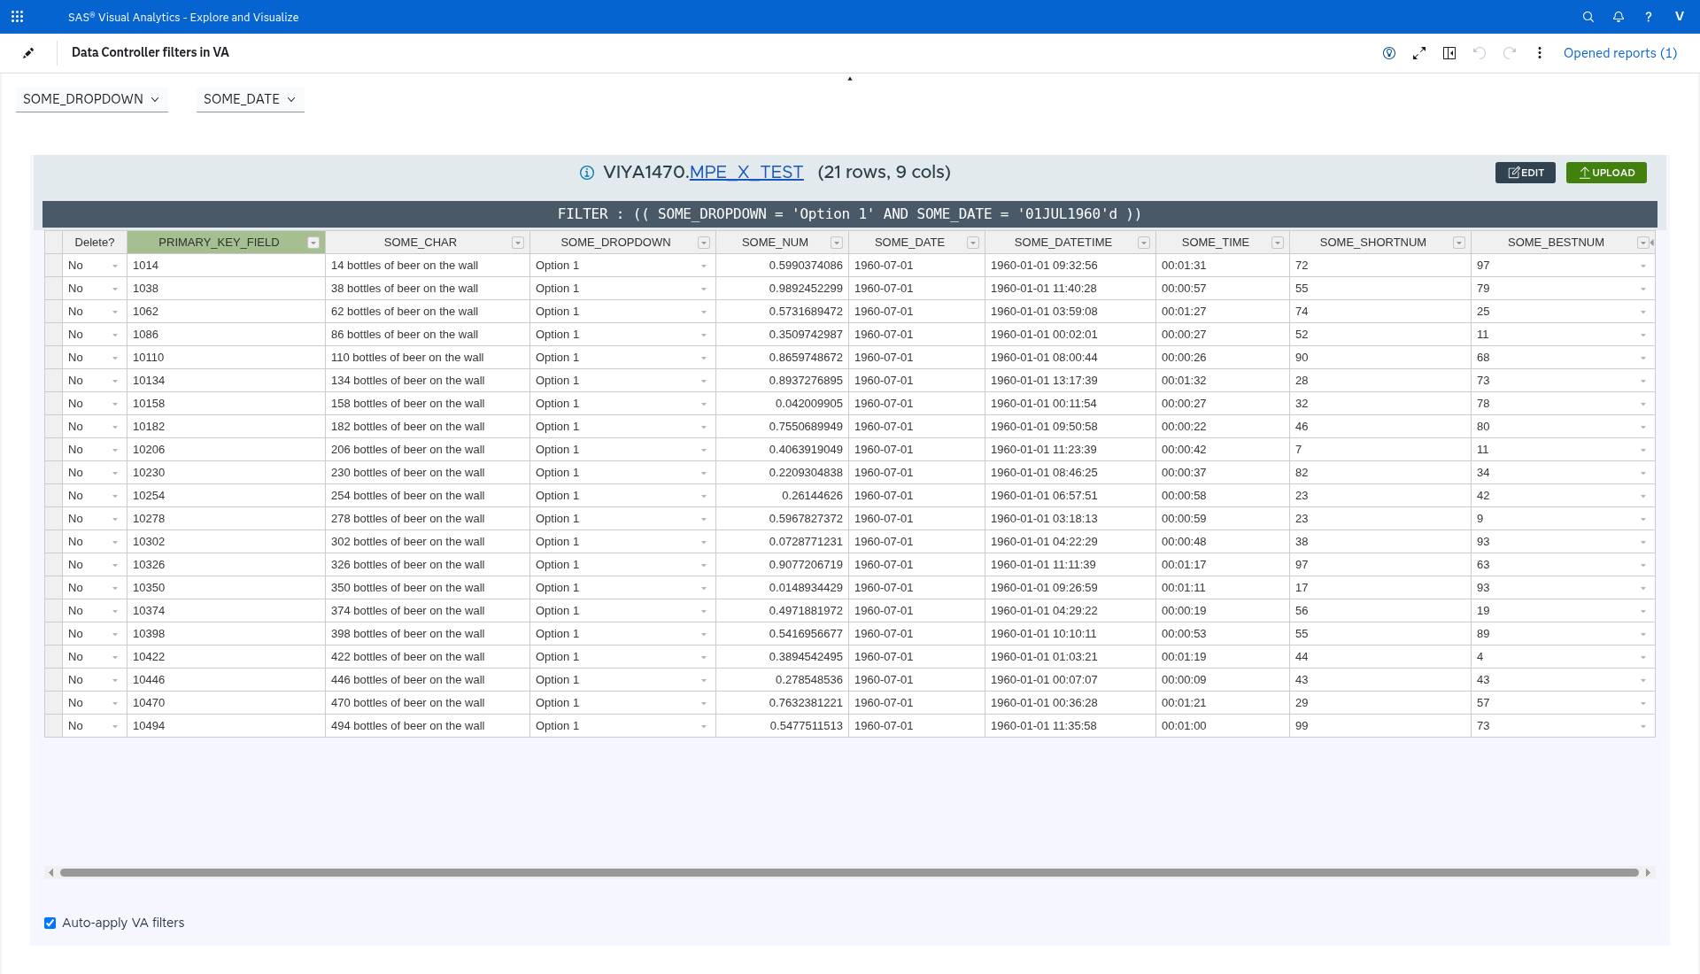Click the circular badge icon beside full-screen
The height and width of the screenshot is (974, 1700).
[1389, 53]
